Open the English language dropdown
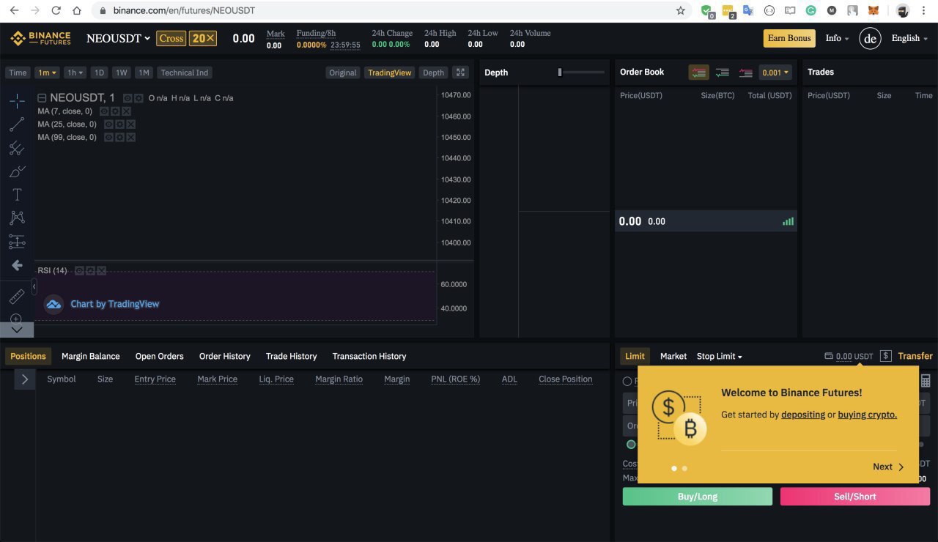This screenshot has width=938, height=542. pyautogui.click(x=909, y=38)
